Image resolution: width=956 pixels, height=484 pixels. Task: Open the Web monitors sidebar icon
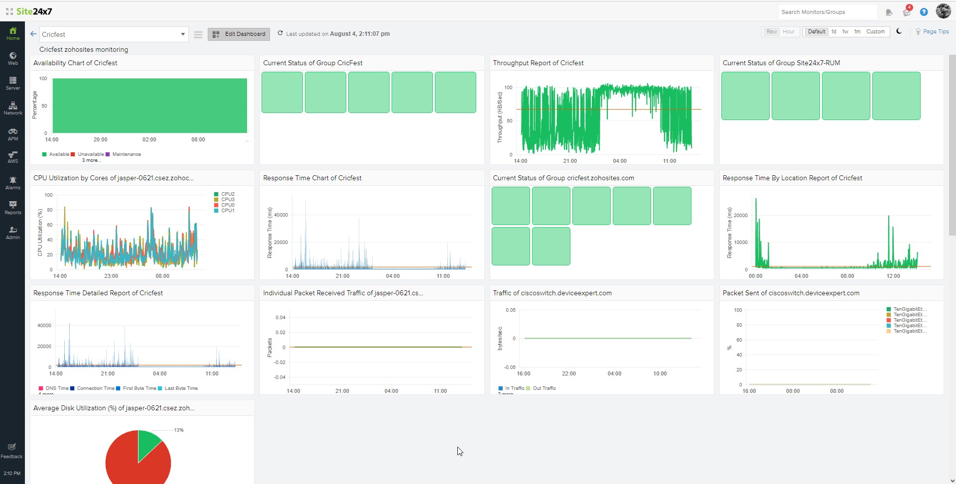pos(12,58)
